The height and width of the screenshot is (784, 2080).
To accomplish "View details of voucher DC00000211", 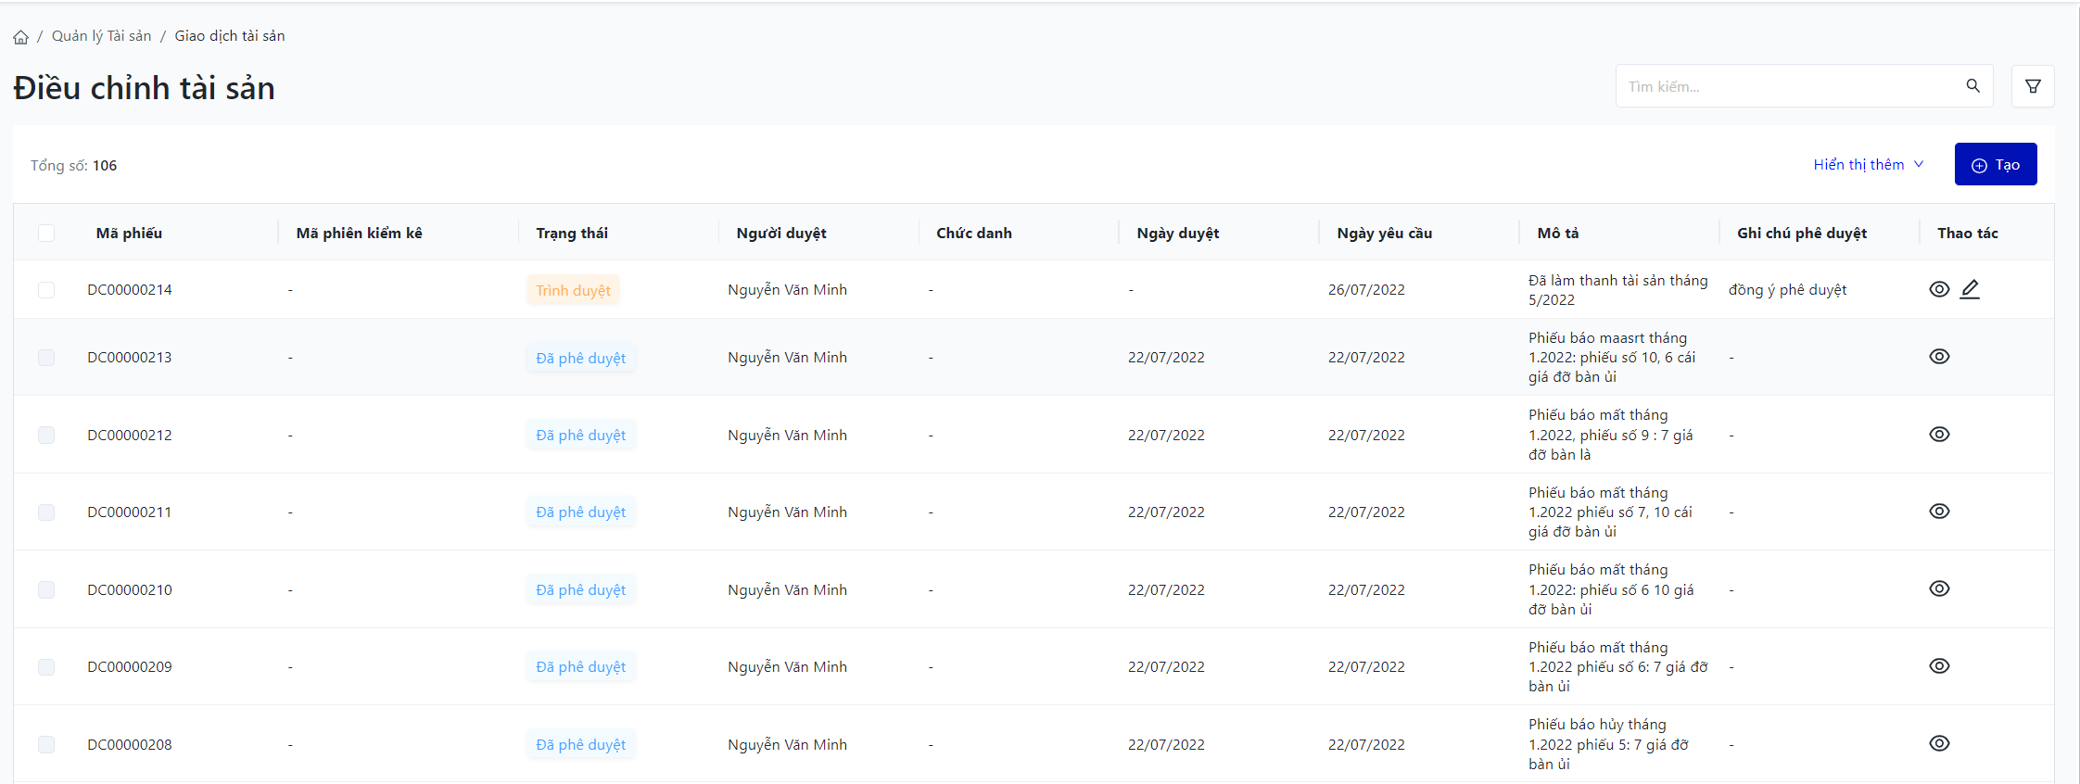I will pos(1939,512).
